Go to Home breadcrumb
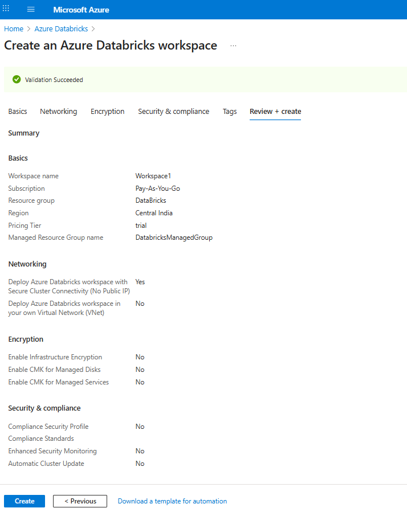This screenshot has width=407, height=512. pyautogui.click(x=14, y=28)
